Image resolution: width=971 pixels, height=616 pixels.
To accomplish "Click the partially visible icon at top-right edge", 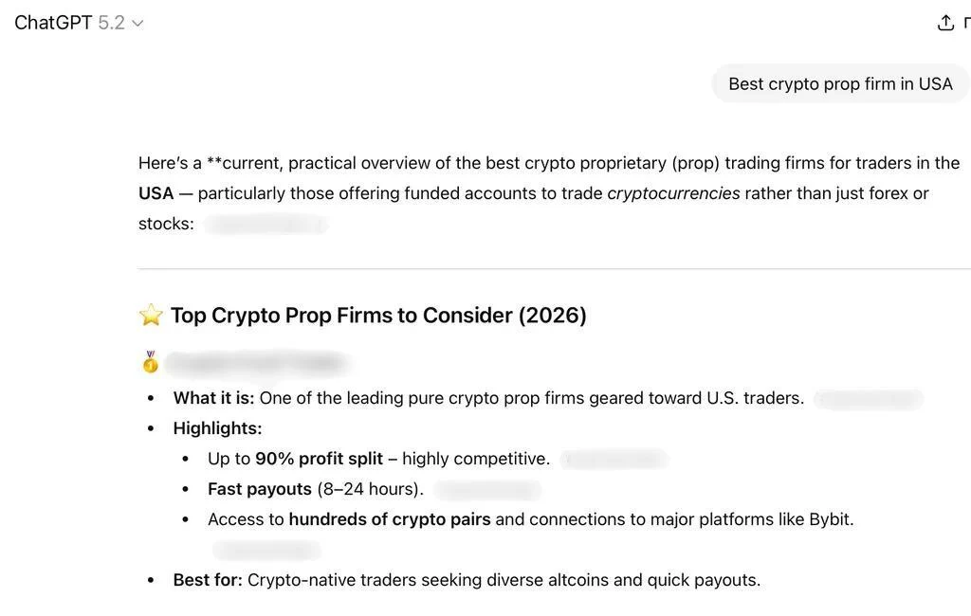I will pos(965,22).
